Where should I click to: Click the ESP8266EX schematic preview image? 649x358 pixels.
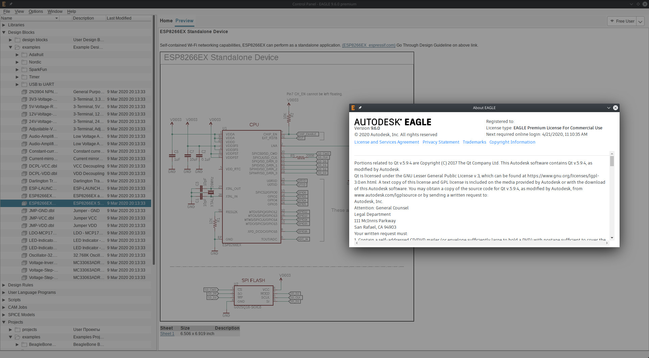click(x=287, y=186)
